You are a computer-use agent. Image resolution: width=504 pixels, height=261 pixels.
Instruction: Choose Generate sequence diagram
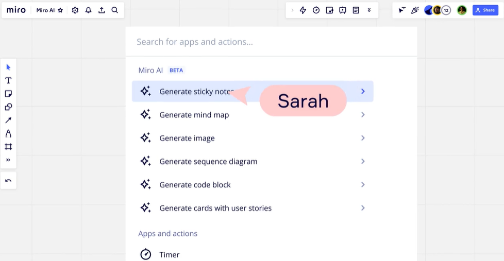click(253, 161)
